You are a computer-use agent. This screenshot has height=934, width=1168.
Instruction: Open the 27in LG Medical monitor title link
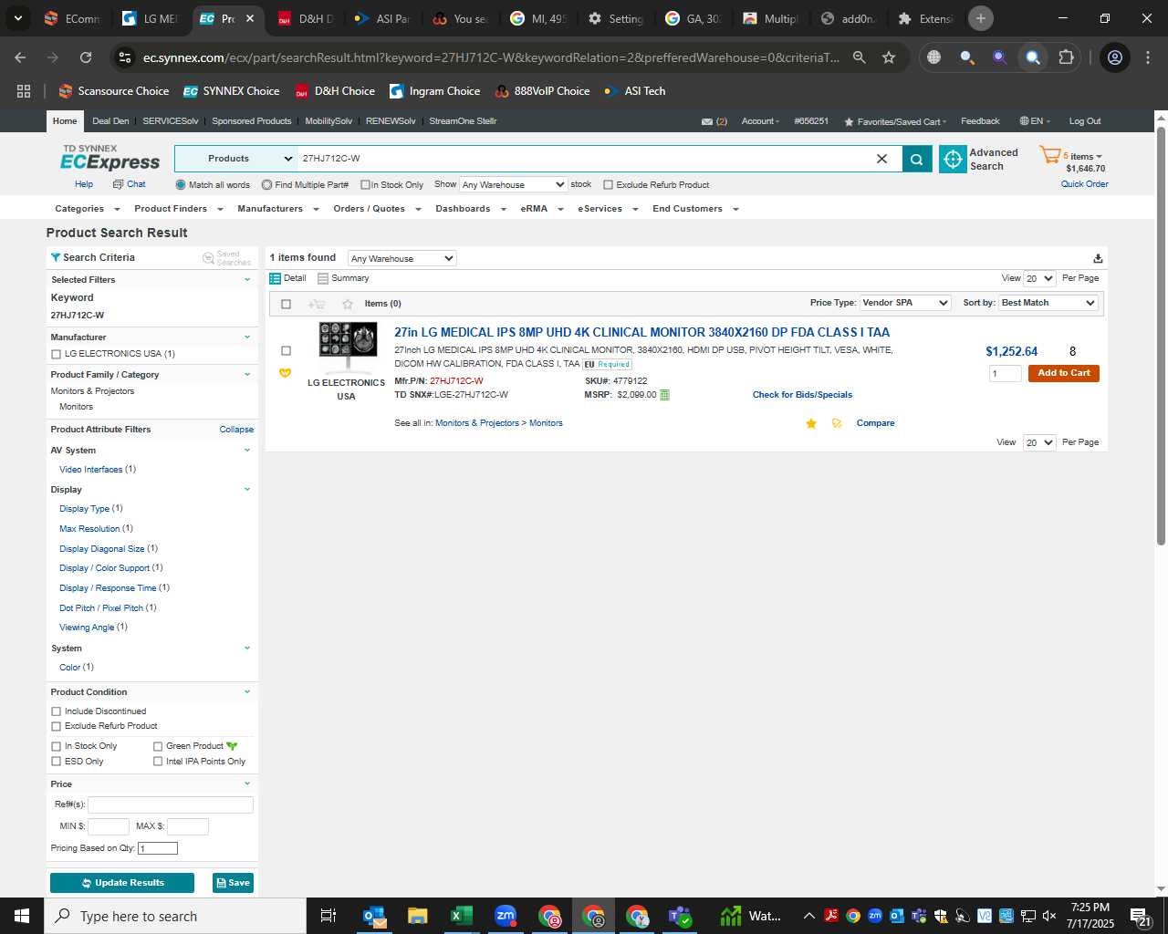coord(641,333)
